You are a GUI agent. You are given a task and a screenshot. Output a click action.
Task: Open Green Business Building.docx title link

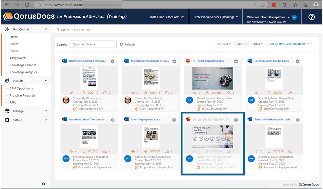pyautogui.click(x=272, y=61)
